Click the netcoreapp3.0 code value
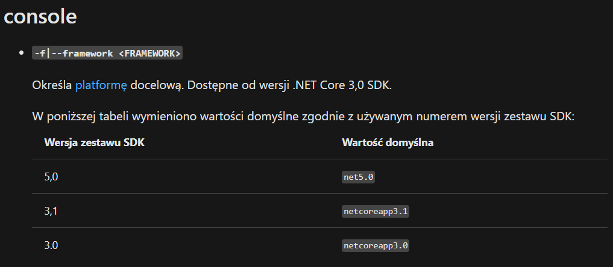 click(x=376, y=245)
